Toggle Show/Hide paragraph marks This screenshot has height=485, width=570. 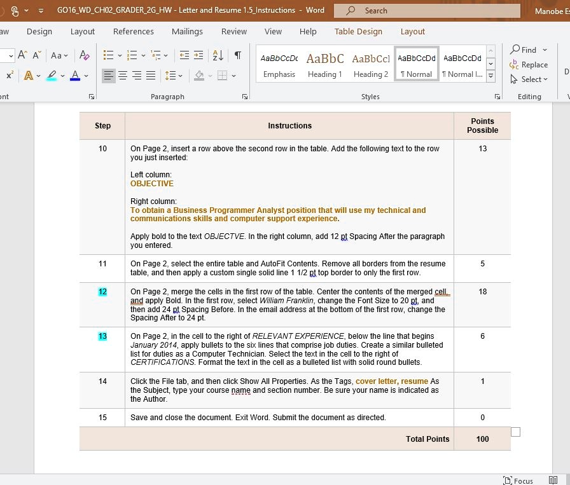click(x=238, y=55)
